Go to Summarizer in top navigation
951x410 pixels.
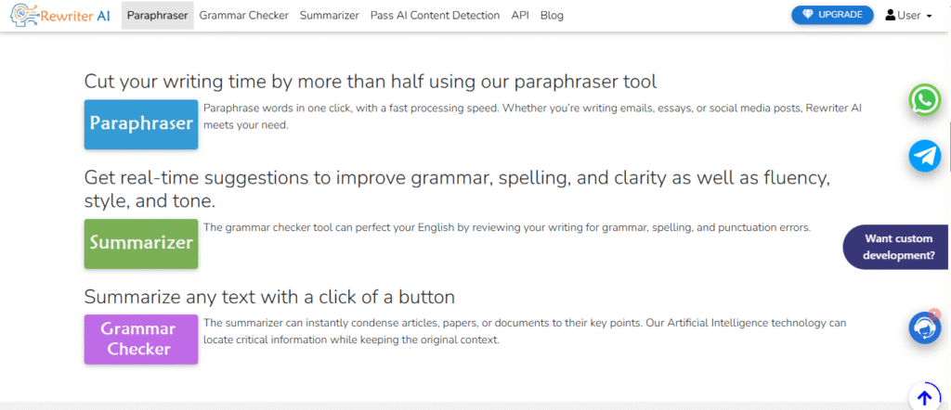point(329,15)
